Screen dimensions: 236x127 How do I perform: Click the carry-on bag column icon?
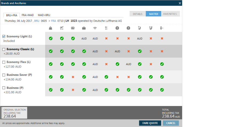click(51, 28)
